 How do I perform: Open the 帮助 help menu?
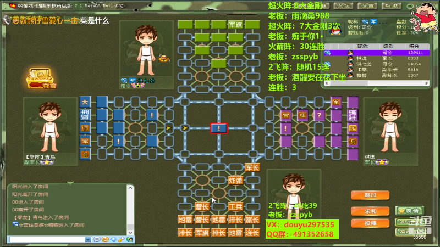(392, 5)
